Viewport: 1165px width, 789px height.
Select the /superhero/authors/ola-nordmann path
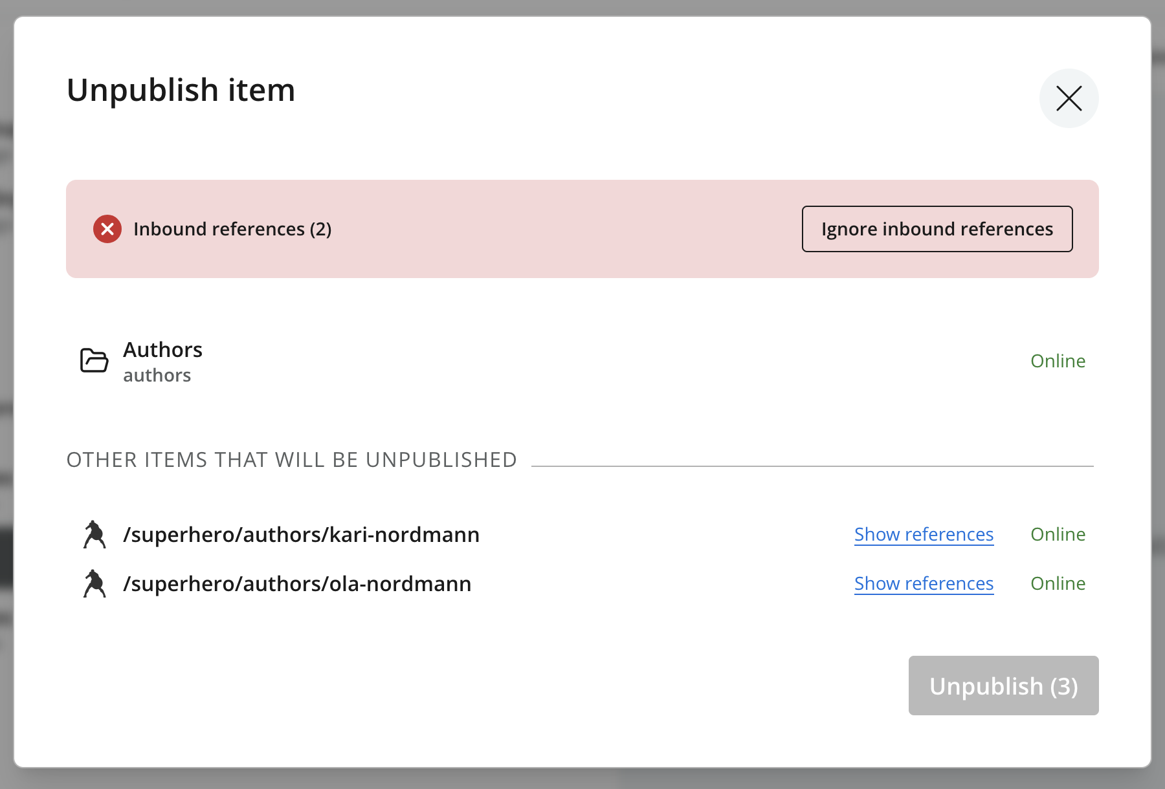click(297, 584)
